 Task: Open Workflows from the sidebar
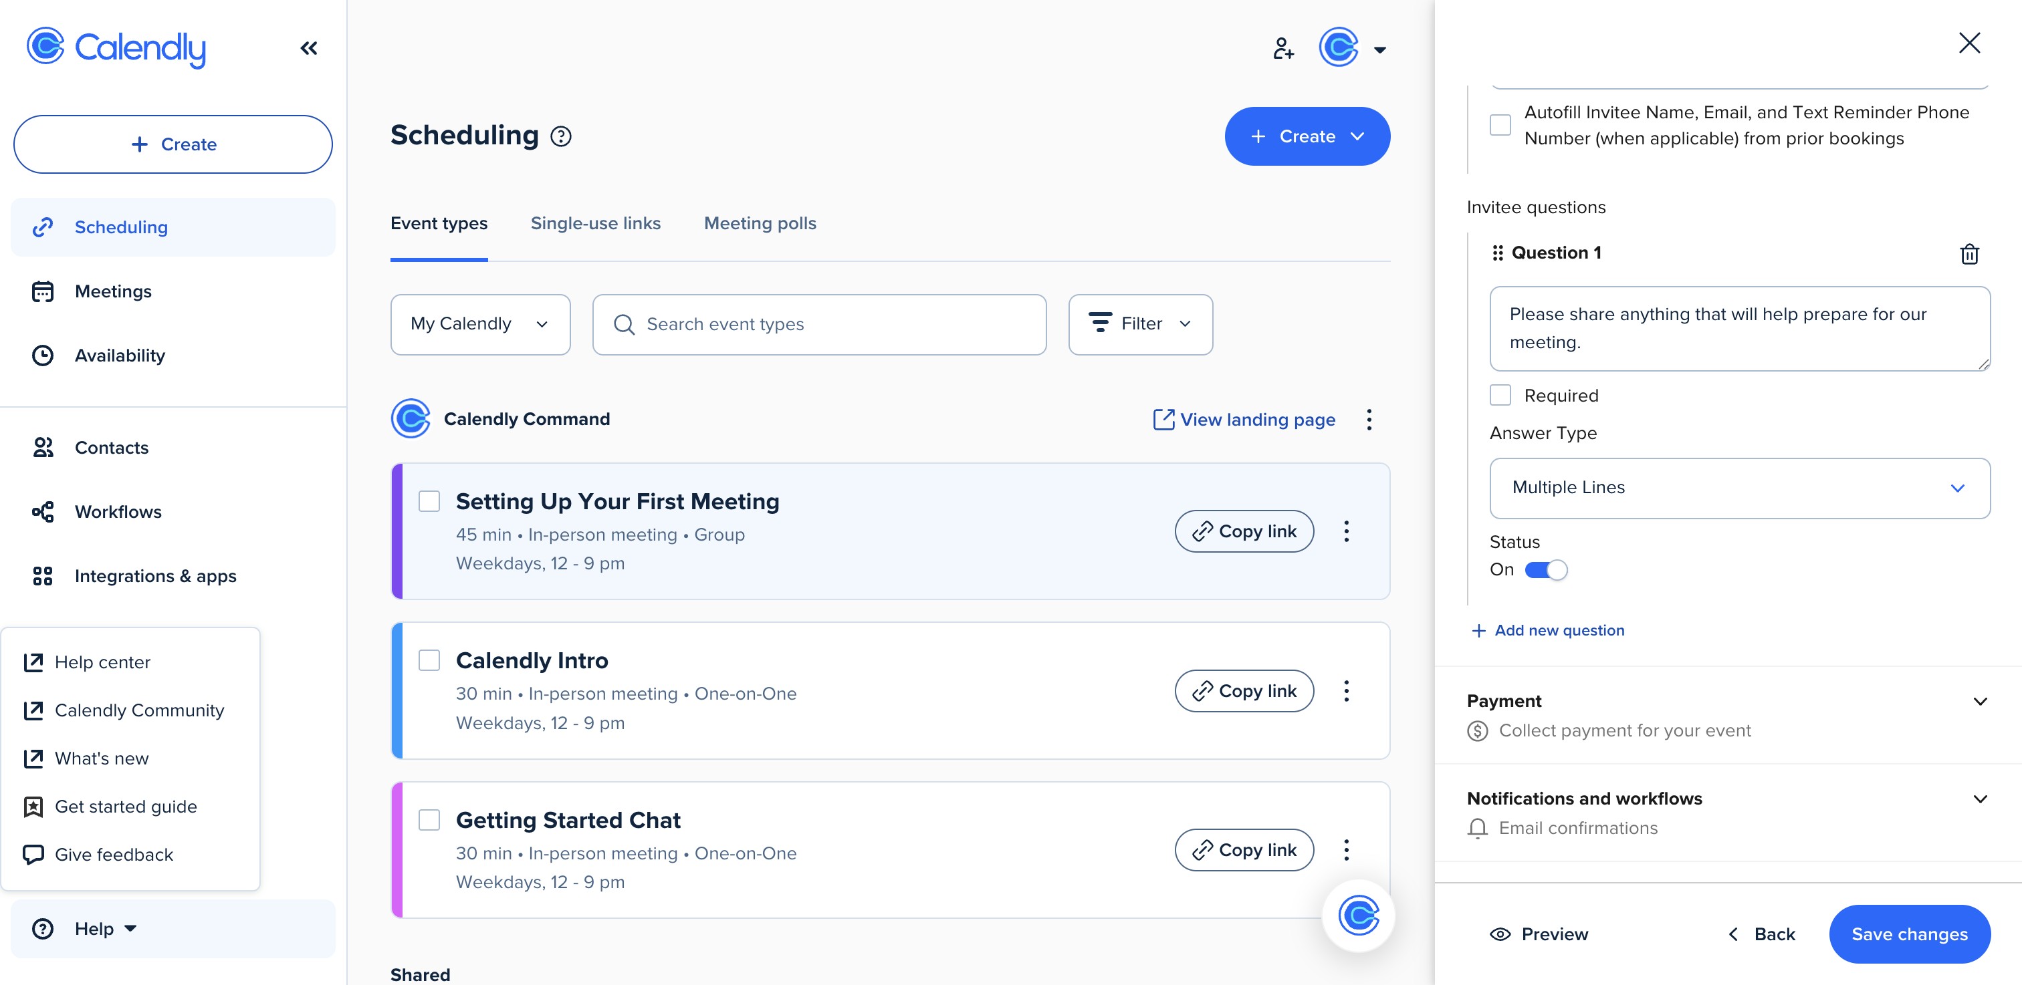118,512
